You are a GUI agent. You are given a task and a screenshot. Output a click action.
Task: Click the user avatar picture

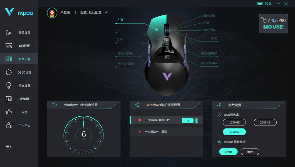point(52,13)
